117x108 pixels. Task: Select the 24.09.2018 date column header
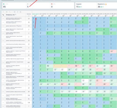click(x=85, y=14)
